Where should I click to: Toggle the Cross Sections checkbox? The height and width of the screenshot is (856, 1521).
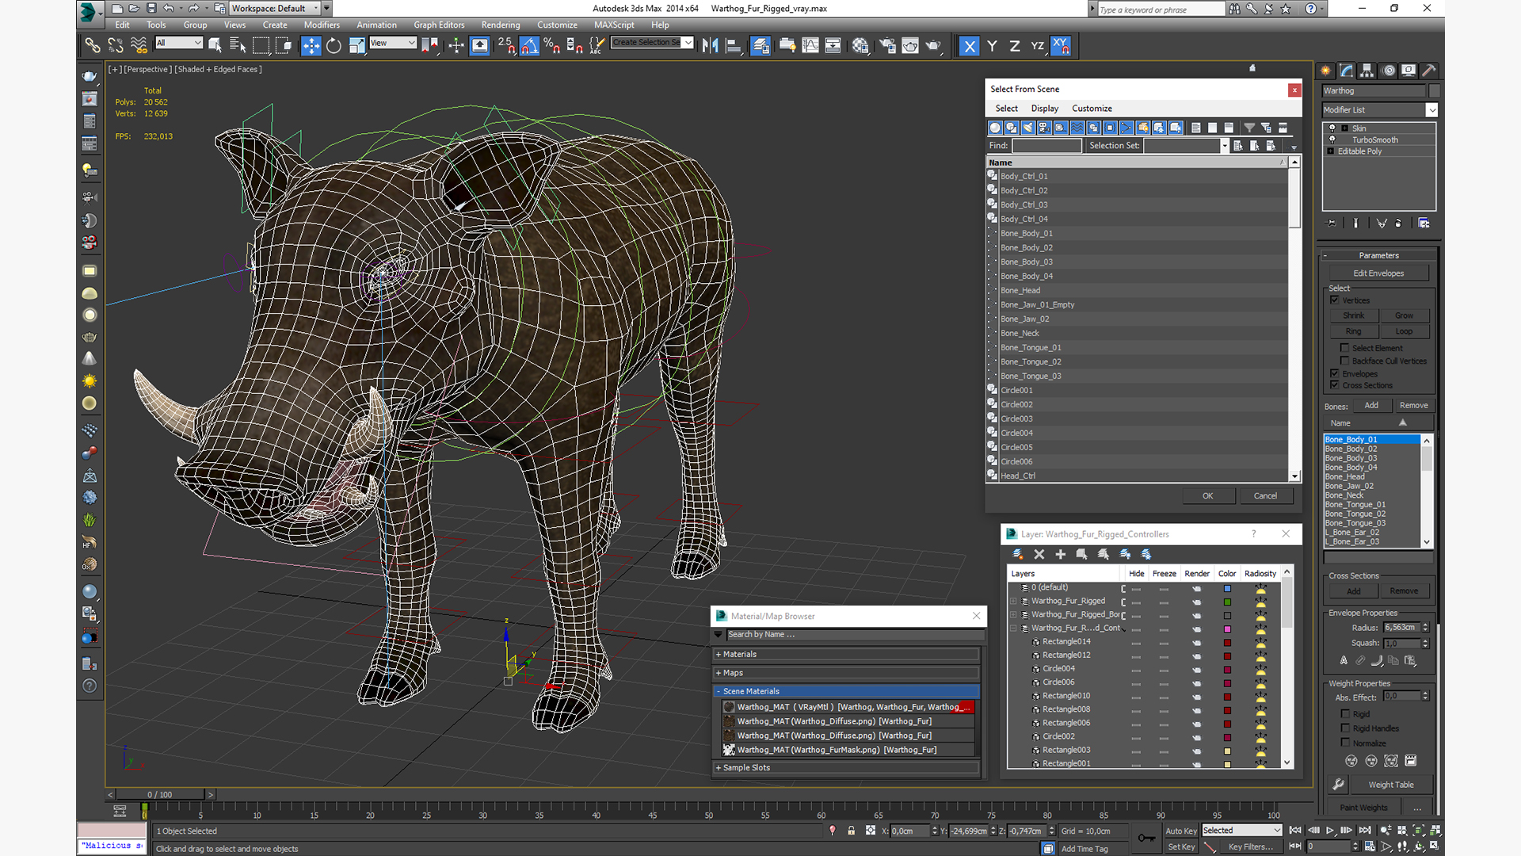point(1335,385)
